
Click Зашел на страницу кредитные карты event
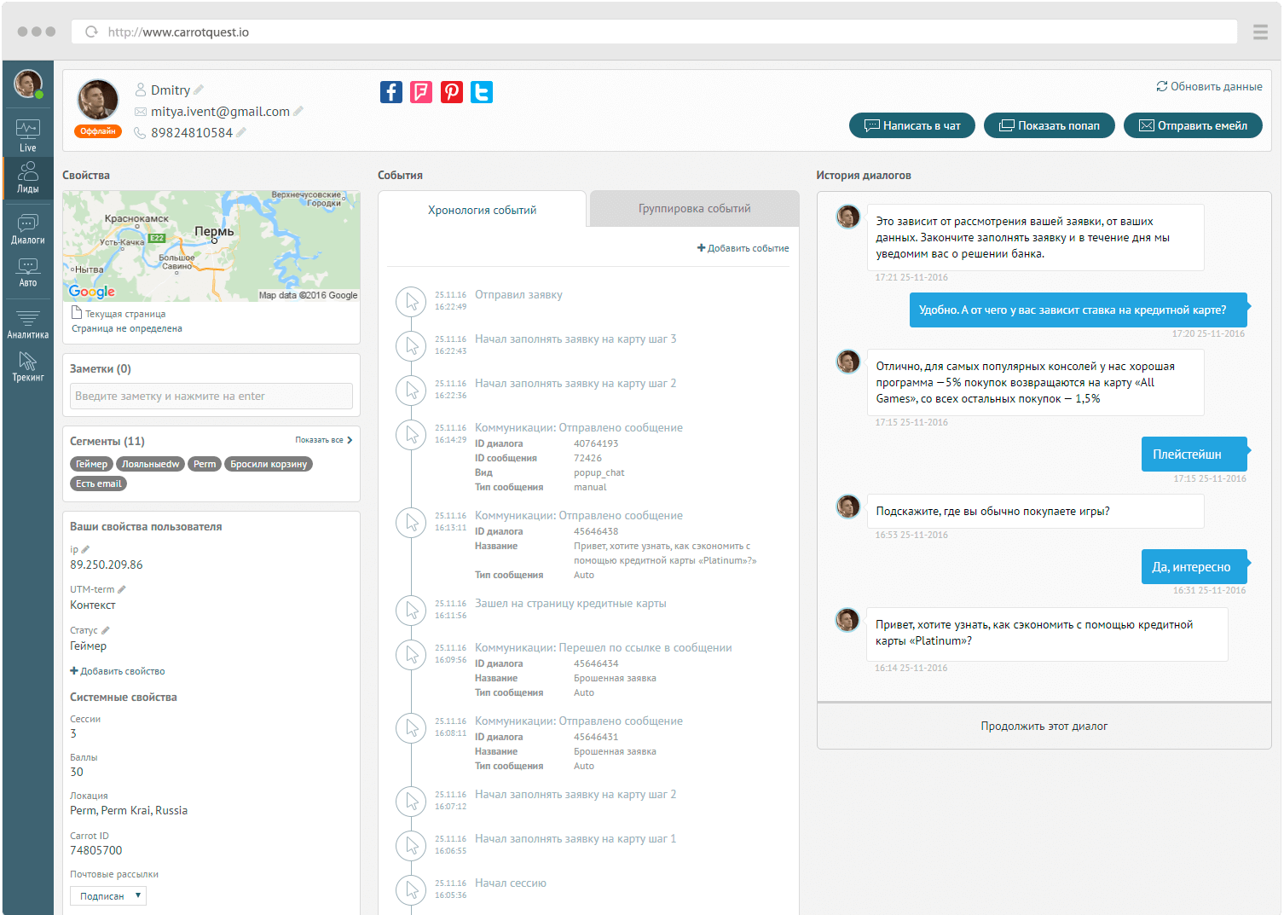coord(570,603)
